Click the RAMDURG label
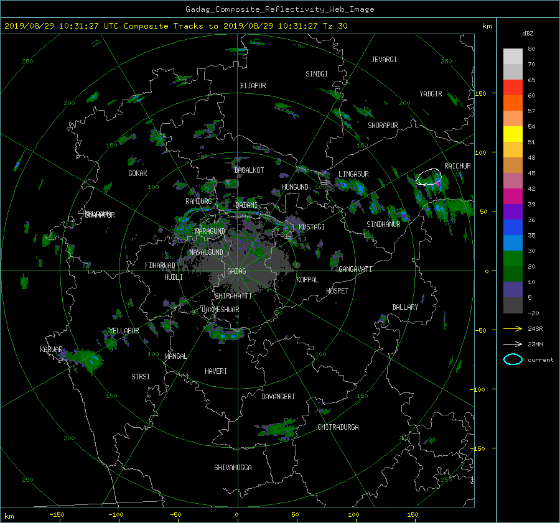This screenshot has height=523, width=560. pyautogui.click(x=198, y=201)
